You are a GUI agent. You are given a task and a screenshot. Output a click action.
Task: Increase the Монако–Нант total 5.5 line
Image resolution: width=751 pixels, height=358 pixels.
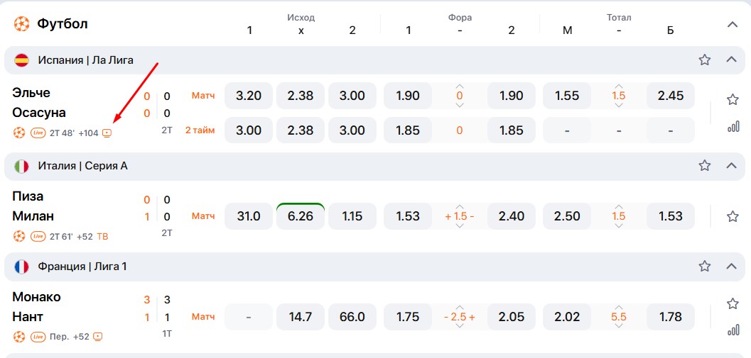tap(618, 307)
